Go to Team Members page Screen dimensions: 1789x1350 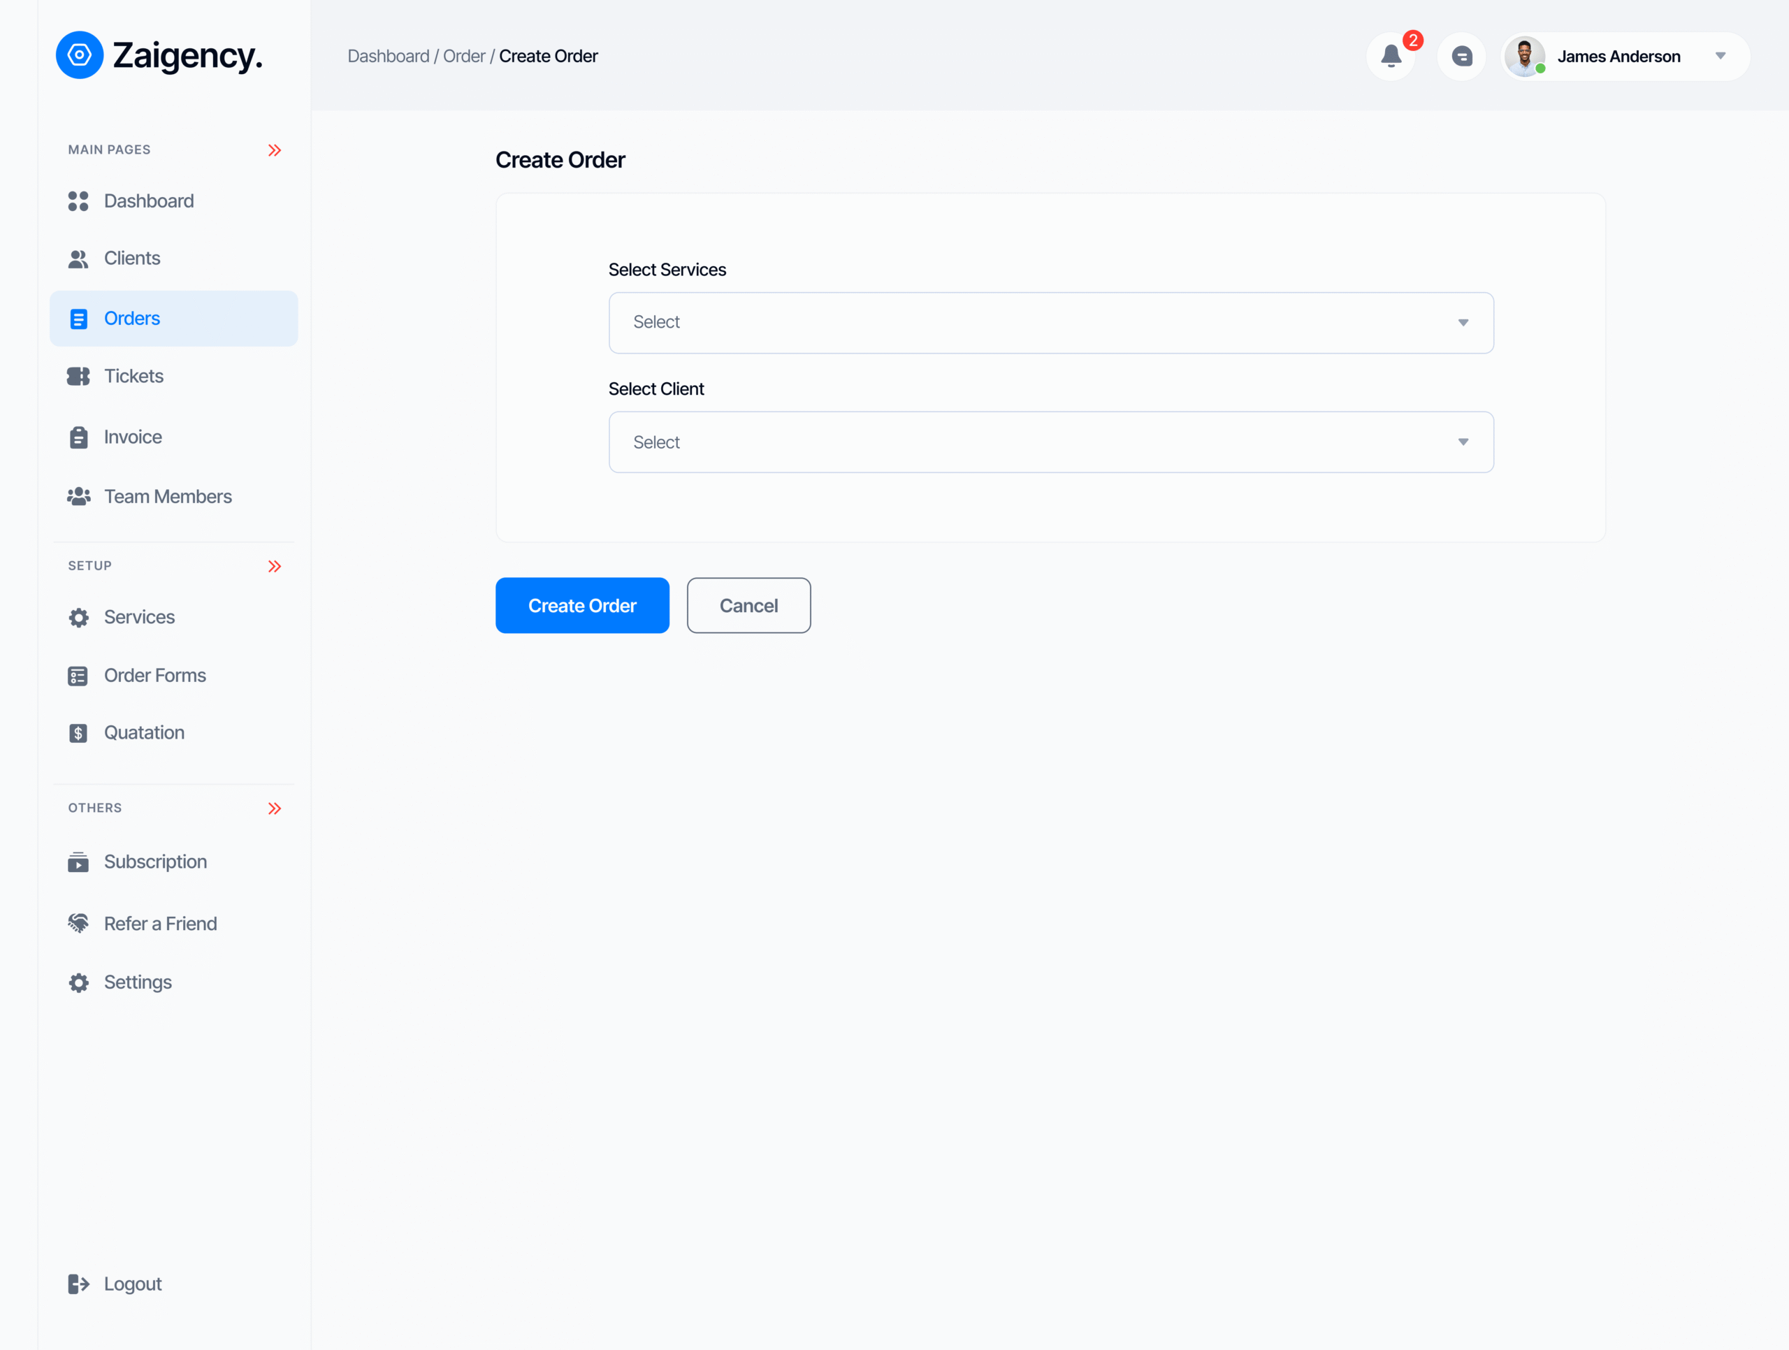pos(168,497)
